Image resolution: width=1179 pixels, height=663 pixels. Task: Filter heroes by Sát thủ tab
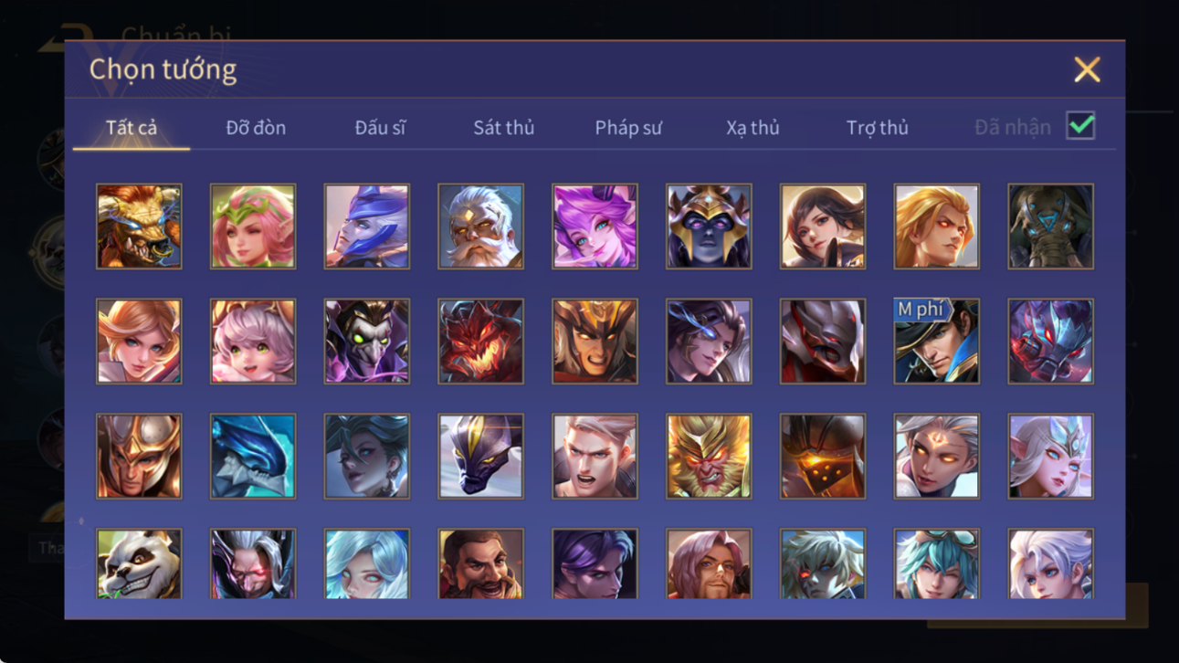coord(503,128)
